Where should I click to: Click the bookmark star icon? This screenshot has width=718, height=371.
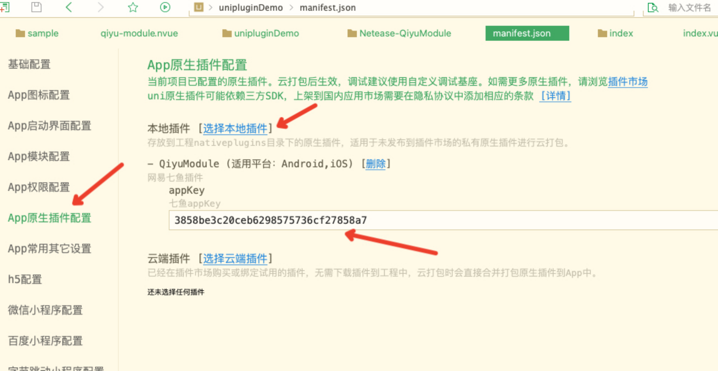133,7
